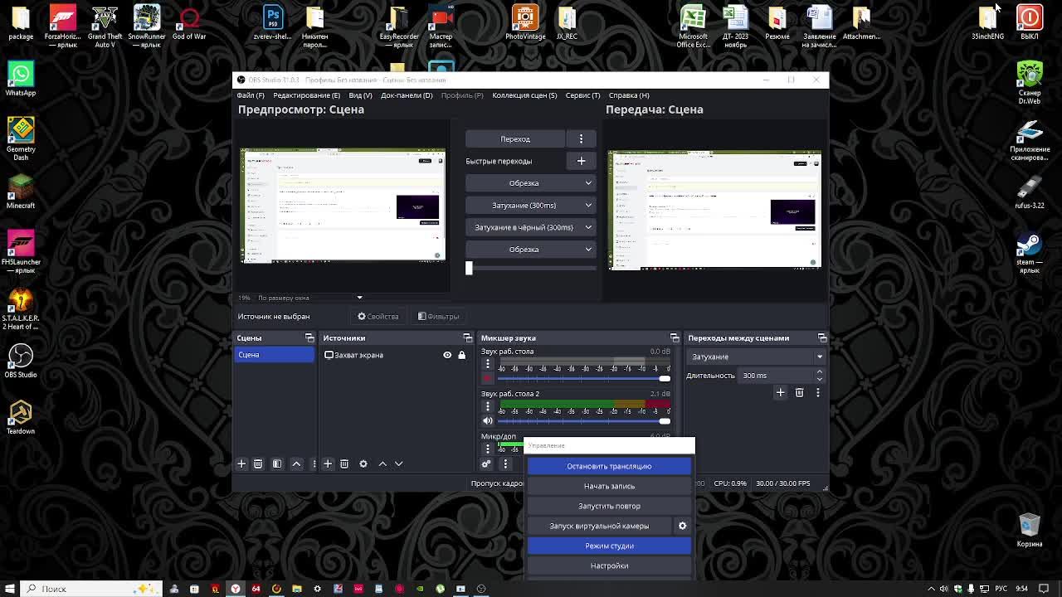Open source properties gear in Источники panel
1062x597 pixels.
(363, 464)
